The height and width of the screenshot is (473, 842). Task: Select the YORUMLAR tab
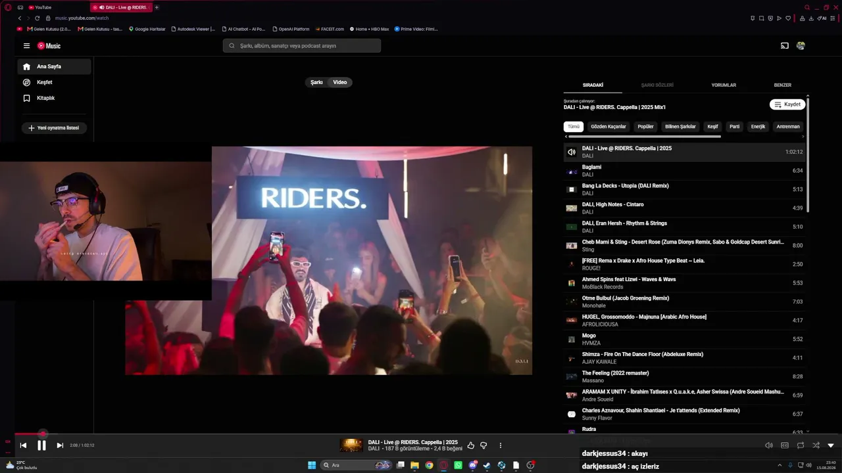tap(724, 85)
